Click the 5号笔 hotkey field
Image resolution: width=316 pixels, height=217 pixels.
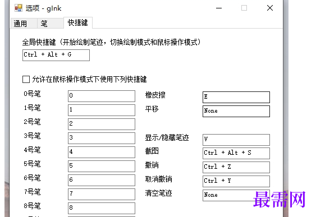(102, 166)
